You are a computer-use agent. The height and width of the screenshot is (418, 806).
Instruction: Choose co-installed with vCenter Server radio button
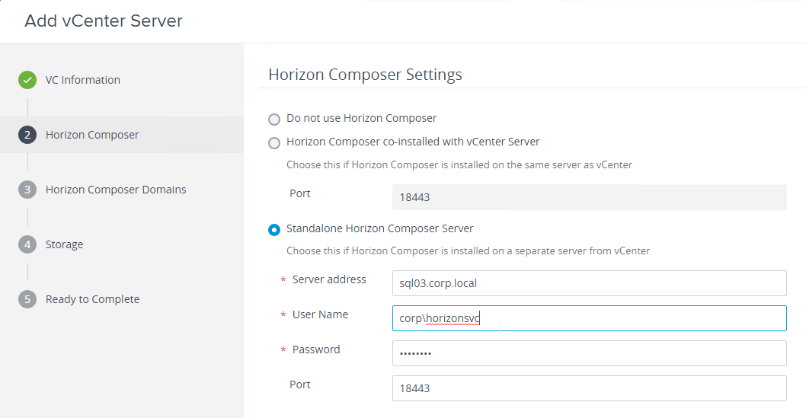[274, 142]
